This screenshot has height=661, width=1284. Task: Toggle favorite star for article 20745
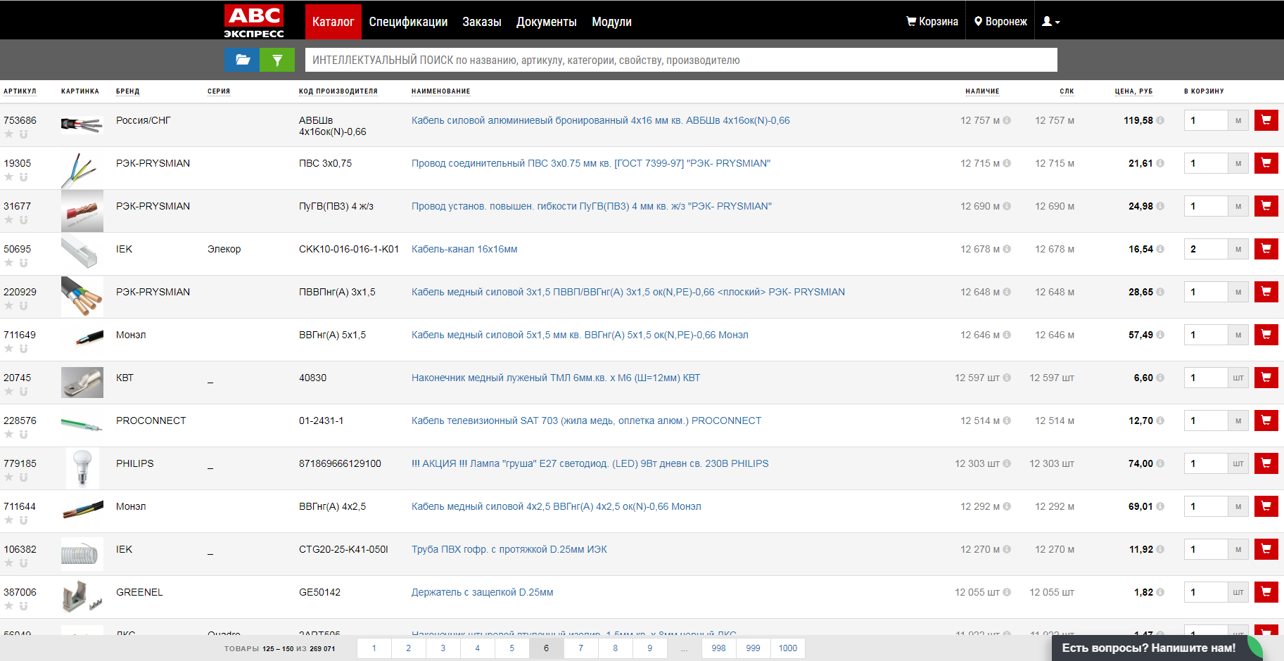[9, 392]
